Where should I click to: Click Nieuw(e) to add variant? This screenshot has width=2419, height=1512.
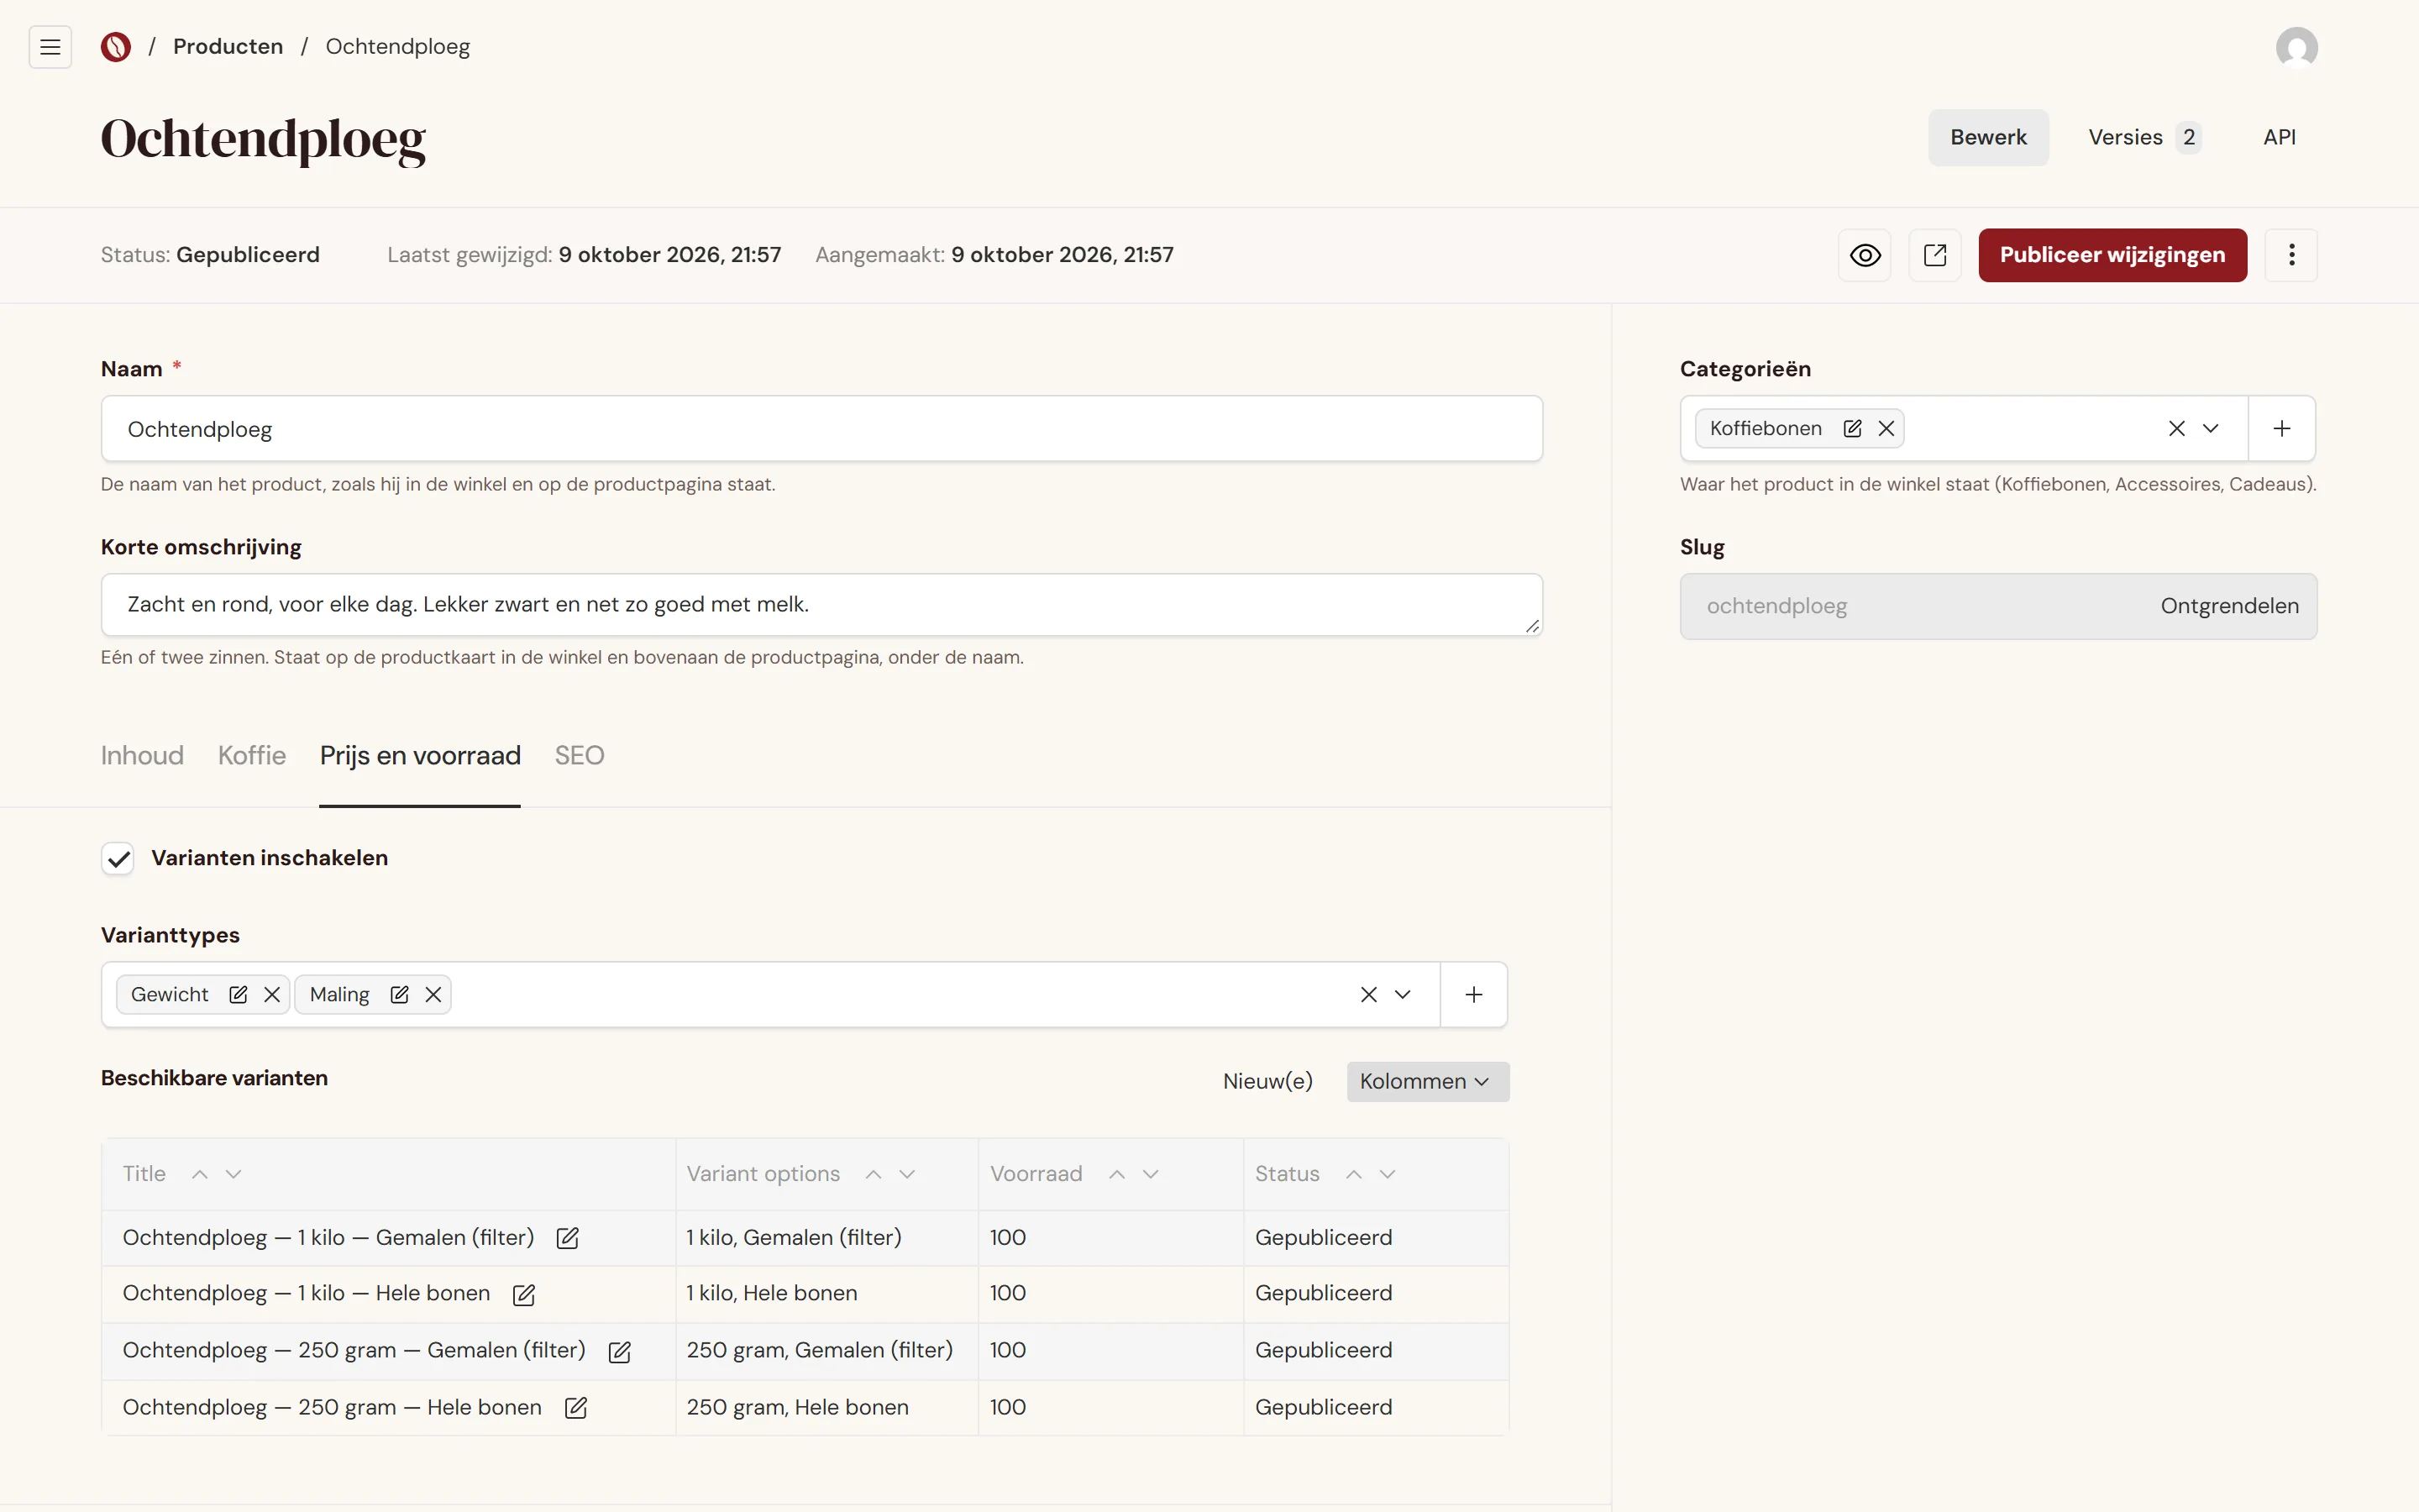coord(1267,1081)
